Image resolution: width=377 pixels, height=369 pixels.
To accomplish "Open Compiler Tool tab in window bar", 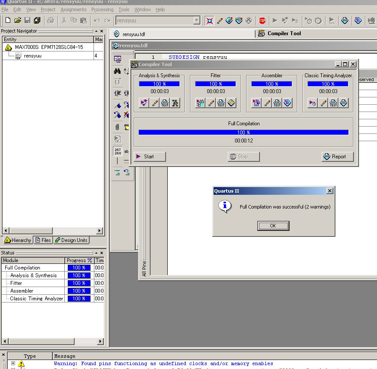I will click(x=316, y=33).
